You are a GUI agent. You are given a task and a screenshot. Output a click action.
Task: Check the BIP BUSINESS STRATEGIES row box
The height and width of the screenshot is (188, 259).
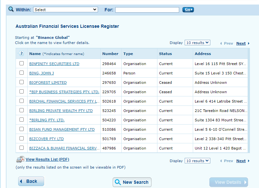[21, 92]
